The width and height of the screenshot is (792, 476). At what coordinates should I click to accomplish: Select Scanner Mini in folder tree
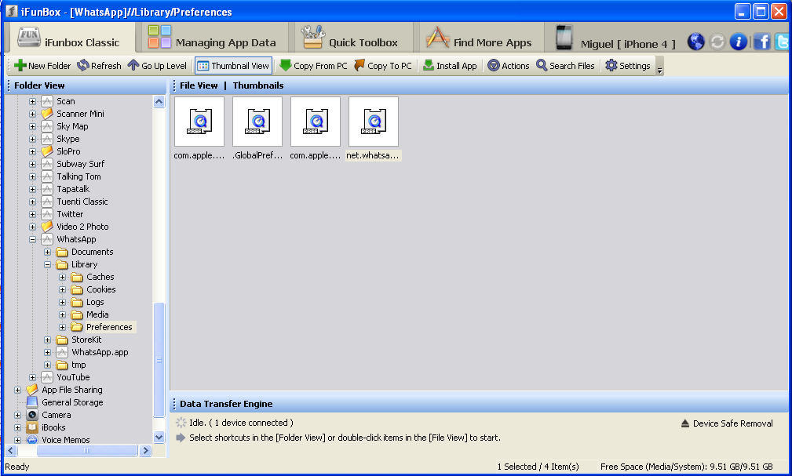(80, 114)
